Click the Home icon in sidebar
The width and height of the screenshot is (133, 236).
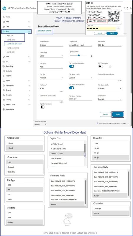coord(4,17)
